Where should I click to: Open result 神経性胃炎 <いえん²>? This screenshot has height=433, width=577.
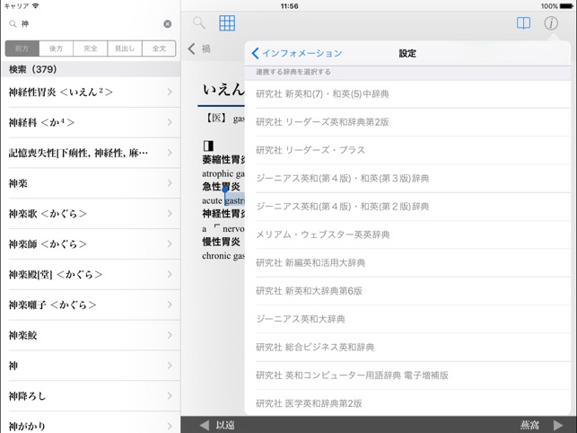click(91, 93)
